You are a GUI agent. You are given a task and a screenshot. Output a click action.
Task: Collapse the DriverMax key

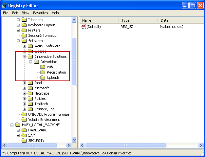pyautogui.click(x=30, y=62)
